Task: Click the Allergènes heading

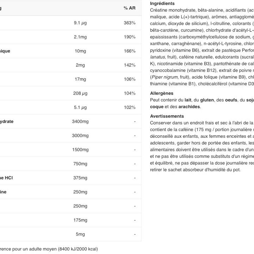Action: (161, 93)
